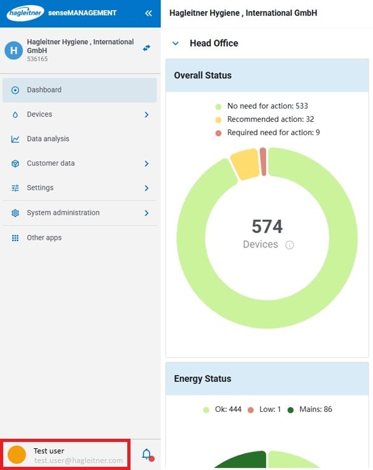373x470 pixels.
Task: Click the blue H customer avatar
Action: click(x=14, y=50)
